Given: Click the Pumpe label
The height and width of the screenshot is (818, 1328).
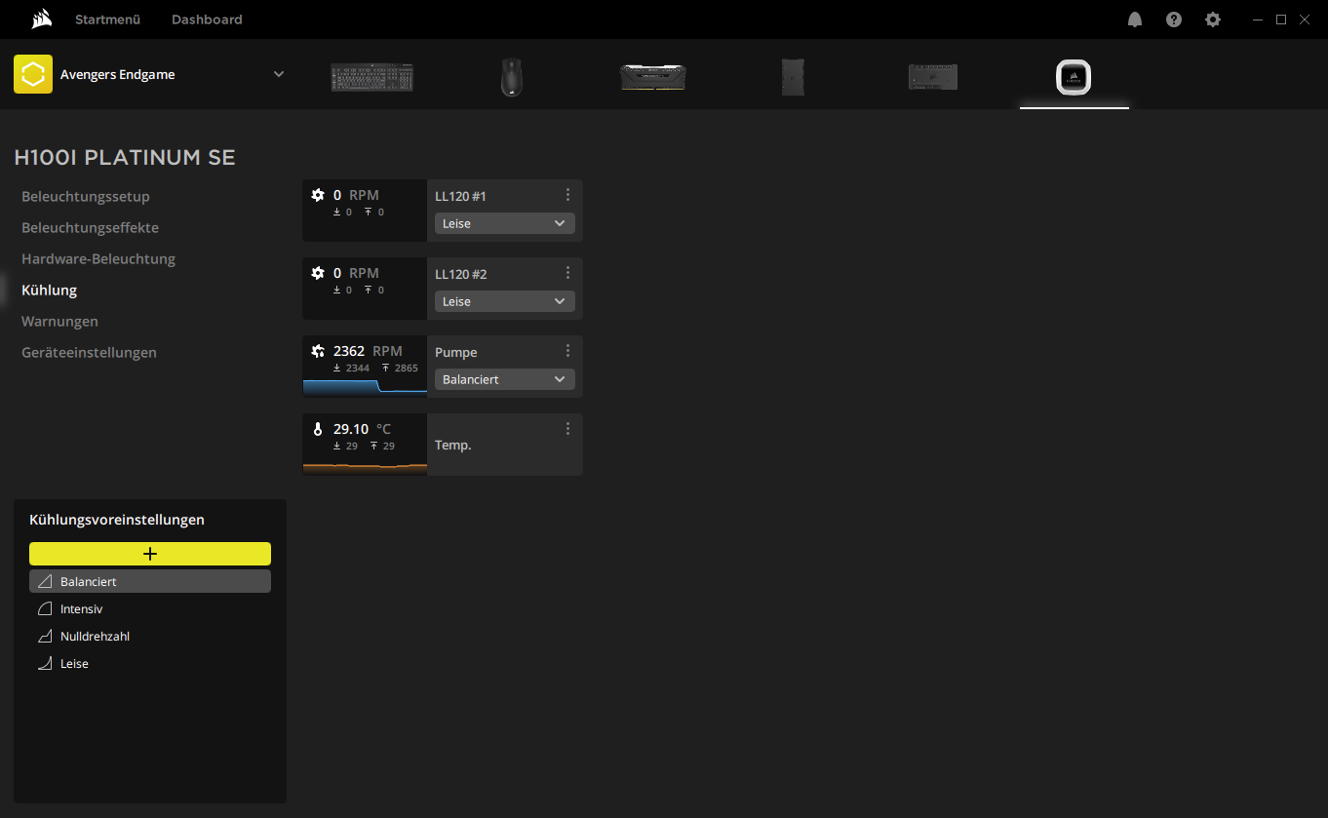Looking at the screenshot, I should pos(456,352).
